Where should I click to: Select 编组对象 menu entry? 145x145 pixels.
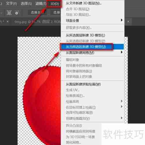coord(93,60)
